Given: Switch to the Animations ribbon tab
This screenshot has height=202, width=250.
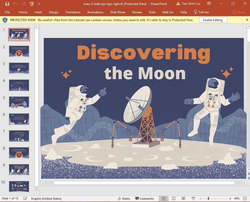Looking at the screenshot, I should click(95, 12).
